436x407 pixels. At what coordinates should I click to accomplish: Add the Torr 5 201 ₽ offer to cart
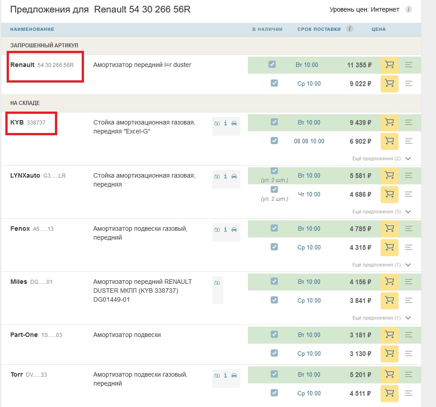tap(389, 374)
